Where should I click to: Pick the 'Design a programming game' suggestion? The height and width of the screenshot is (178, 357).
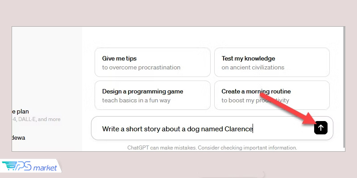tap(153, 95)
